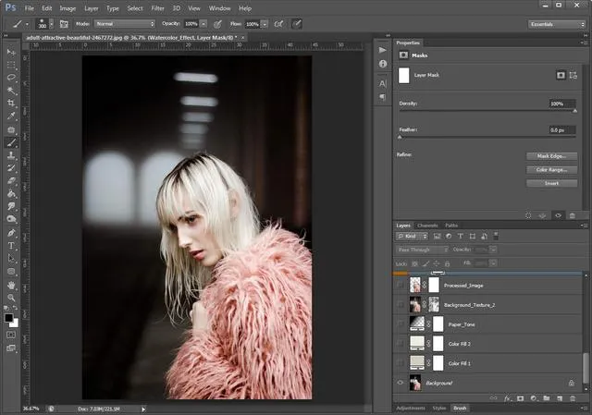Select the Paint Bucket tool
592x415 pixels.
coord(11,193)
